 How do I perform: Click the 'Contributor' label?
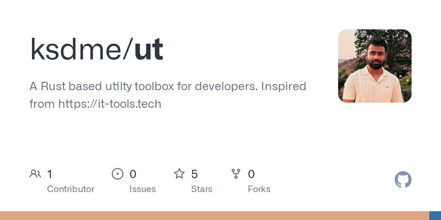coord(71,189)
